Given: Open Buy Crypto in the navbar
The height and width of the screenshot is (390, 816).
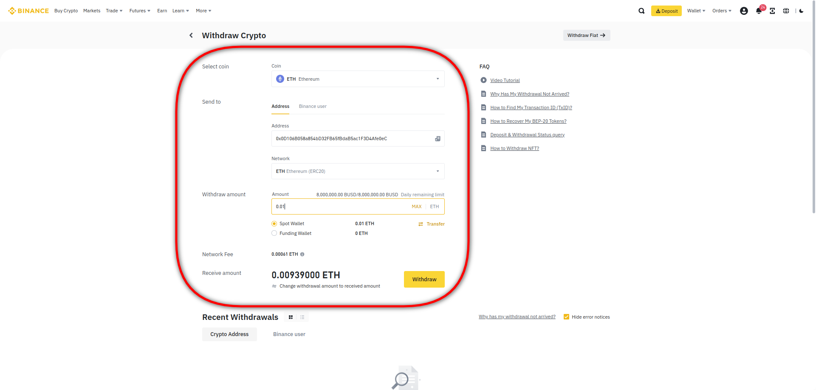Looking at the screenshot, I should coord(66,11).
